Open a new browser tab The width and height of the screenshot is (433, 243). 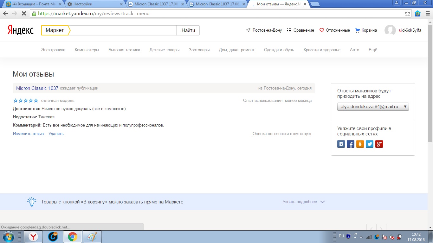click(315, 4)
